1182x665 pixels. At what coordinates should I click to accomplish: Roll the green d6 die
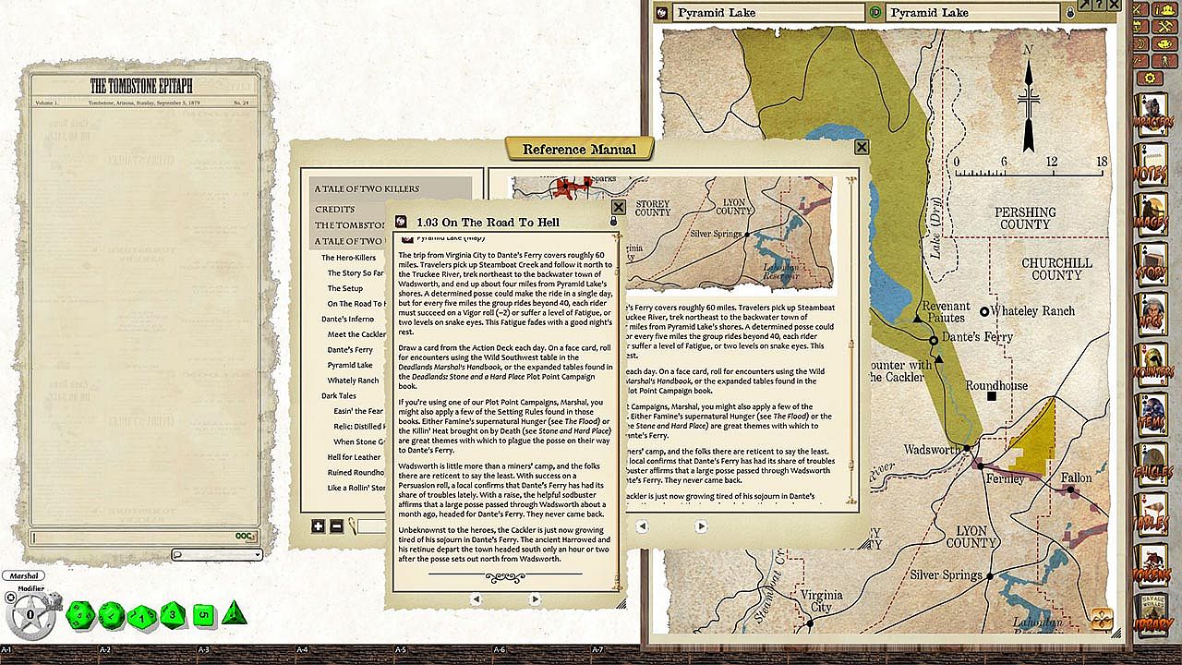(x=203, y=613)
